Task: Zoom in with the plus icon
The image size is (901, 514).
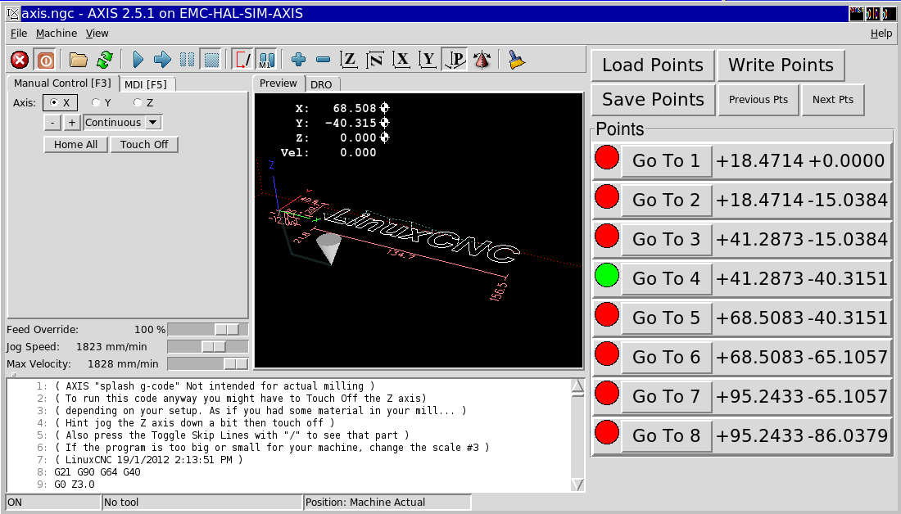Action: 298,60
